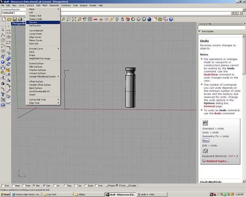The image size is (246, 197).
Task: Expand Variable Fillet/Blend/Chamfer submenu
Action: [x=43, y=77]
